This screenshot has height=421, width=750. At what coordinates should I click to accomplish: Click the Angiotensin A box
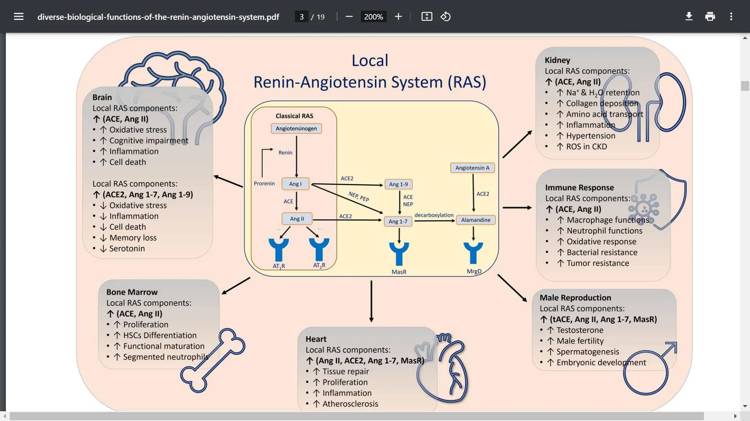pyautogui.click(x=472, y=168)
